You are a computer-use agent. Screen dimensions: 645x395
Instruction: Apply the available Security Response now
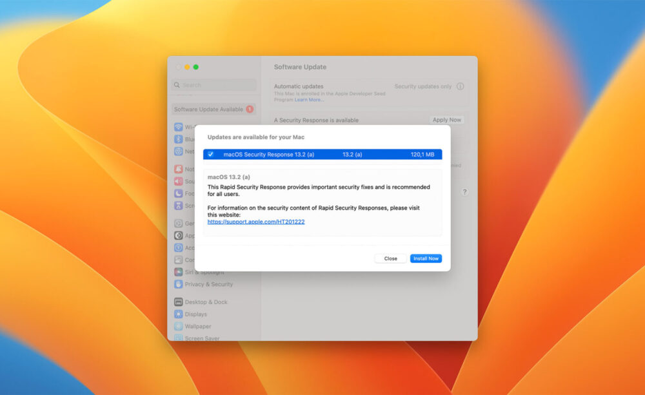pyautogui.click(x=447, y=120)
